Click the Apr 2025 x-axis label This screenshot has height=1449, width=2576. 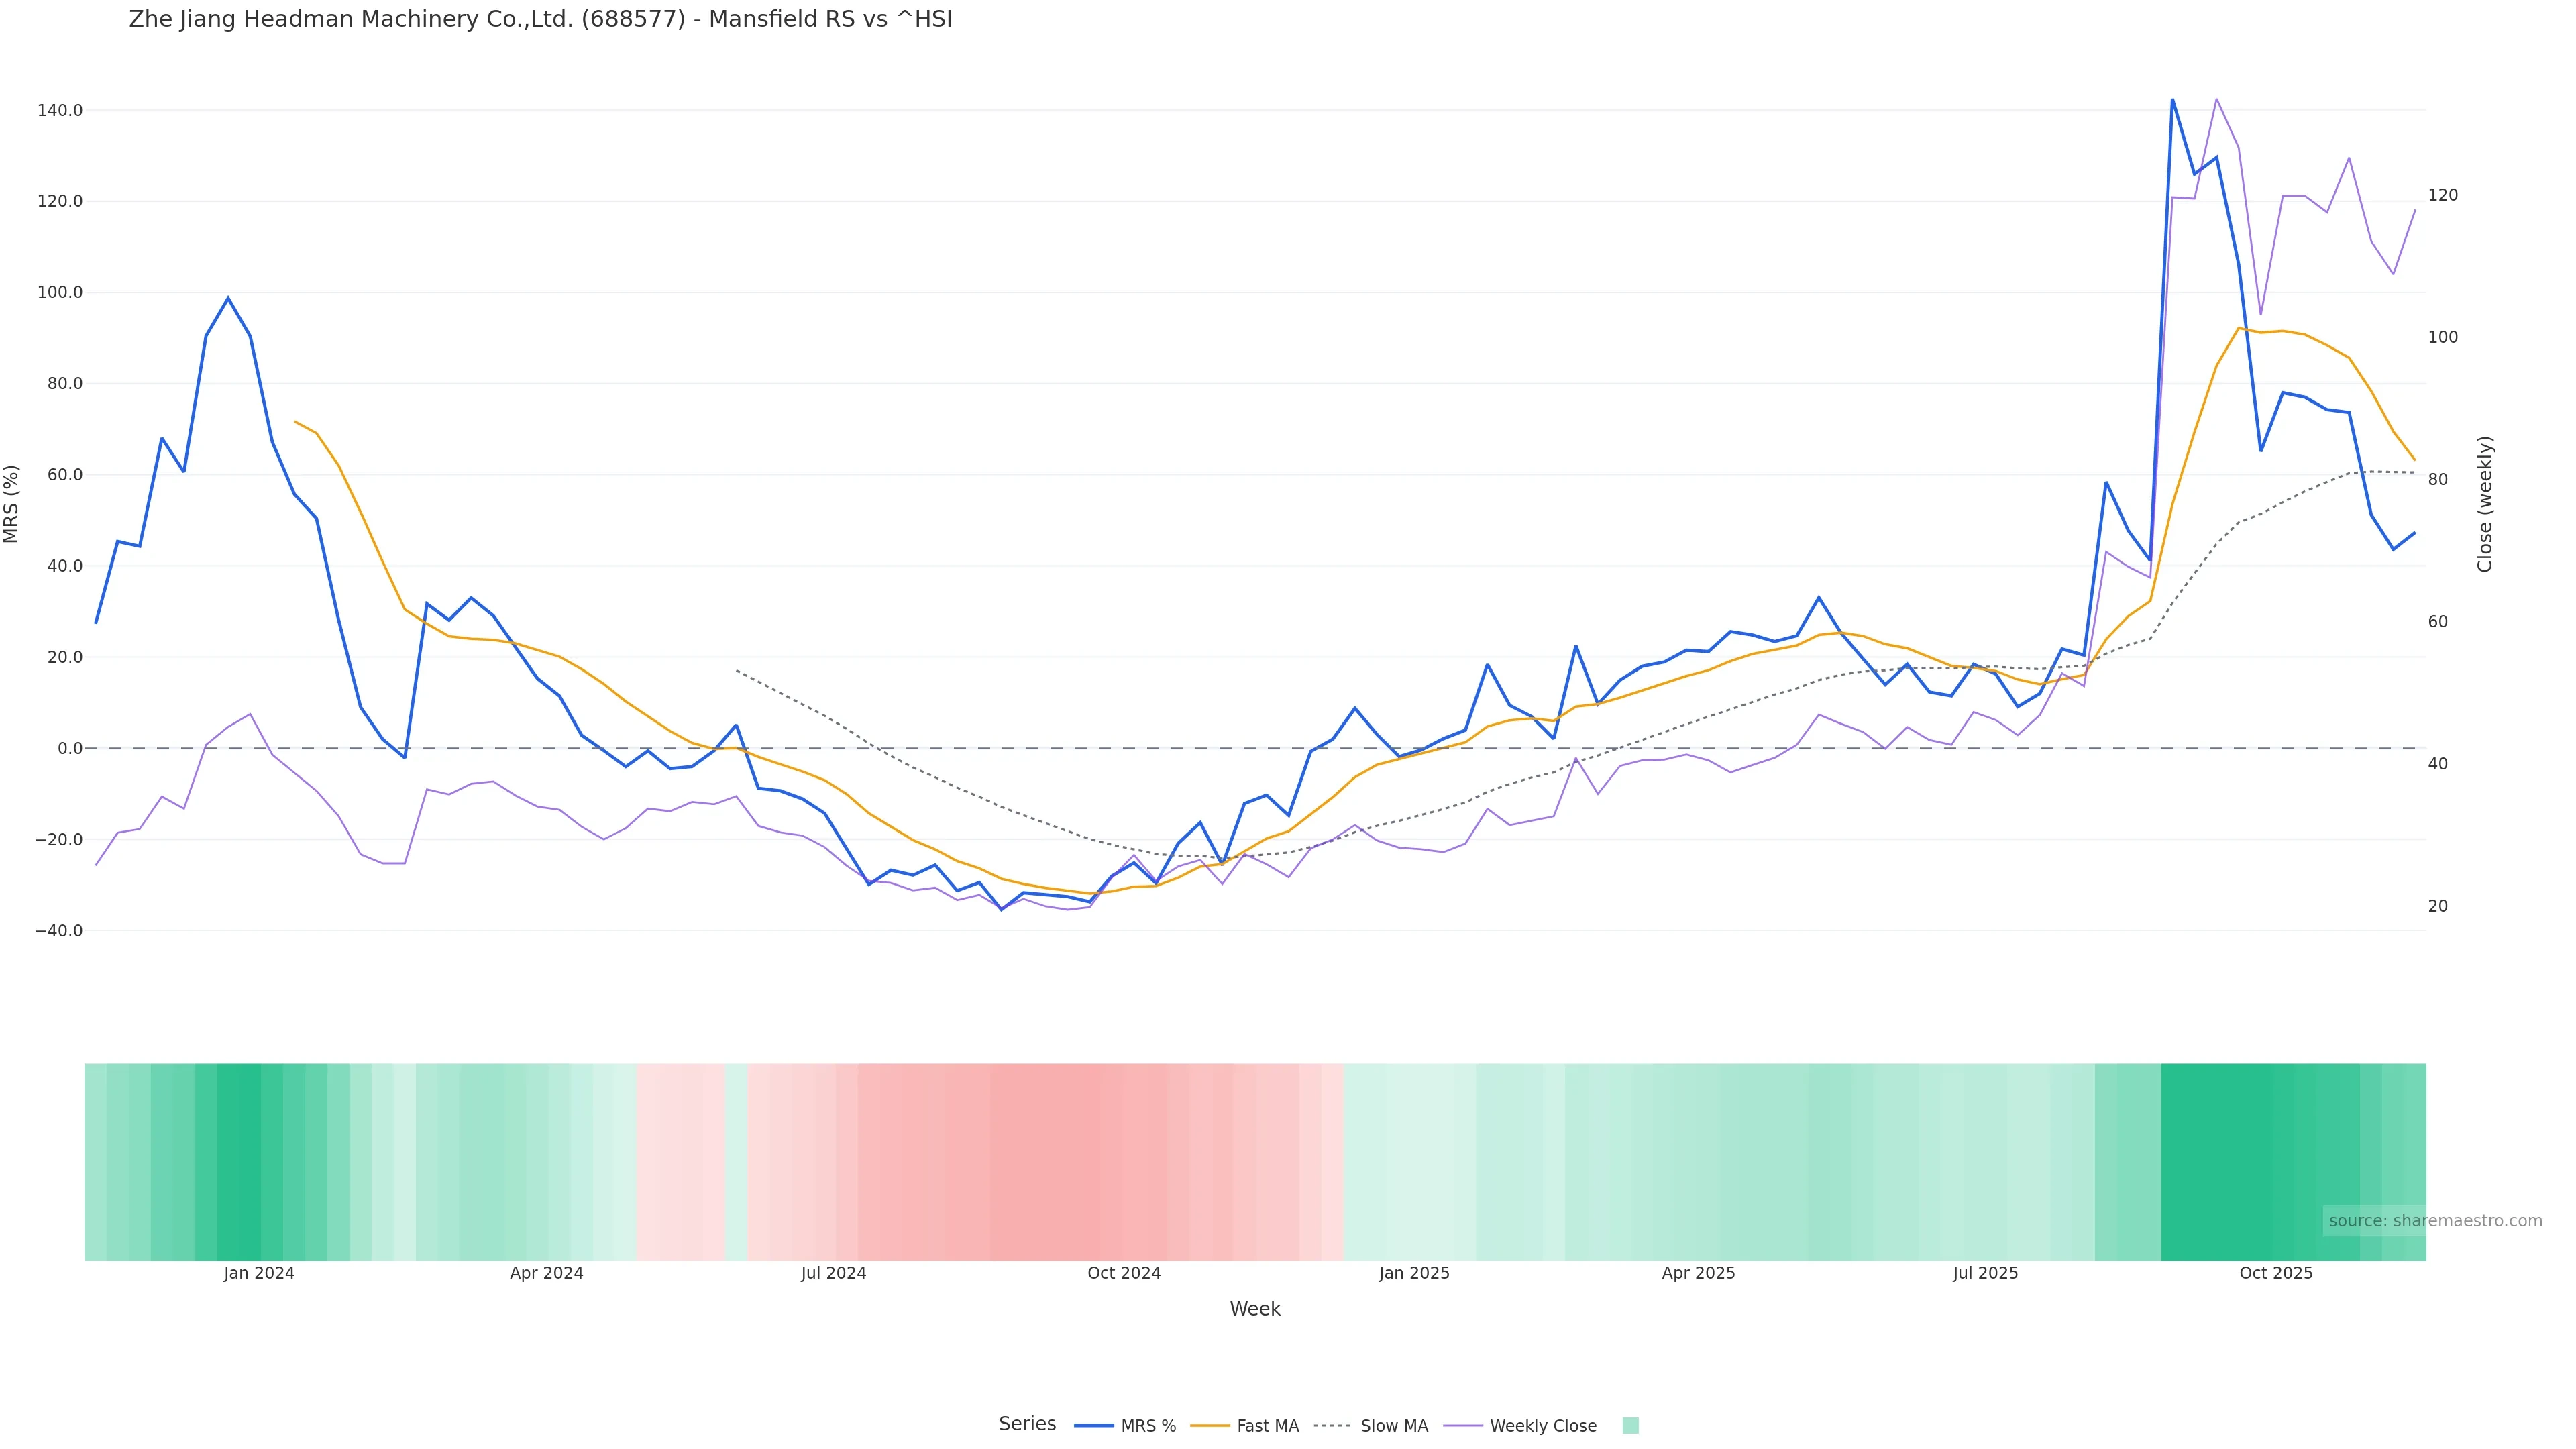tap(1698, 1273)
